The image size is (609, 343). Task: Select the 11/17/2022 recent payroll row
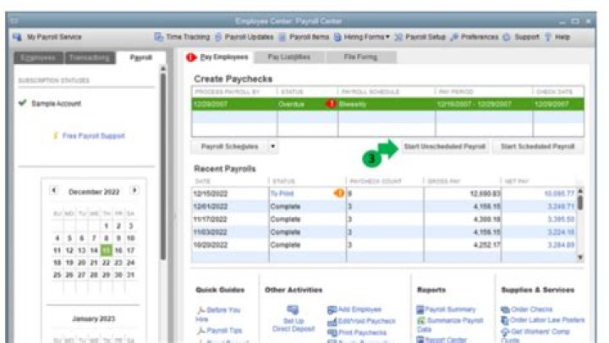tap(385, 219)
